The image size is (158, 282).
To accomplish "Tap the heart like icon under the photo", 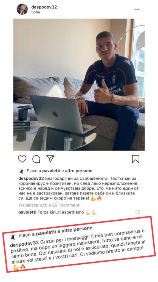I will [x=22, y=159].
